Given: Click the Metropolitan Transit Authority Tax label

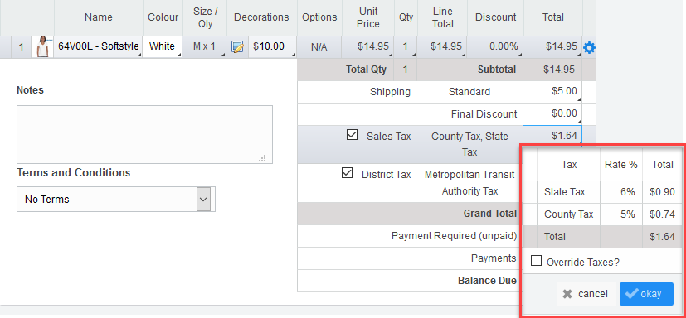Looking at the screenshot, I should 469,182.
